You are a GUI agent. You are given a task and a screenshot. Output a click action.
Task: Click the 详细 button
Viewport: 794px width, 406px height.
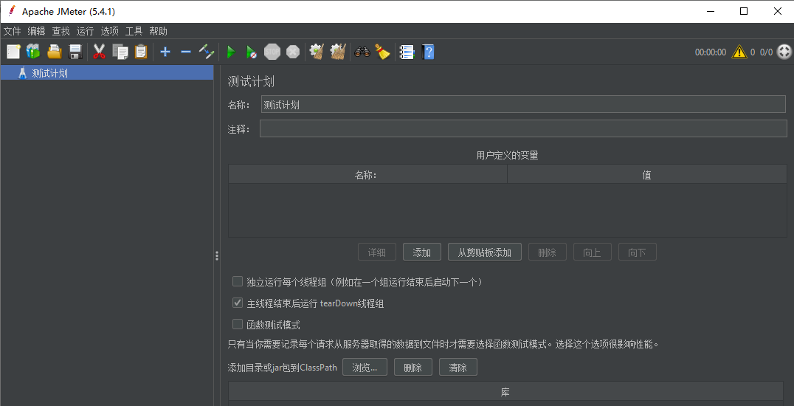[377, 252]
